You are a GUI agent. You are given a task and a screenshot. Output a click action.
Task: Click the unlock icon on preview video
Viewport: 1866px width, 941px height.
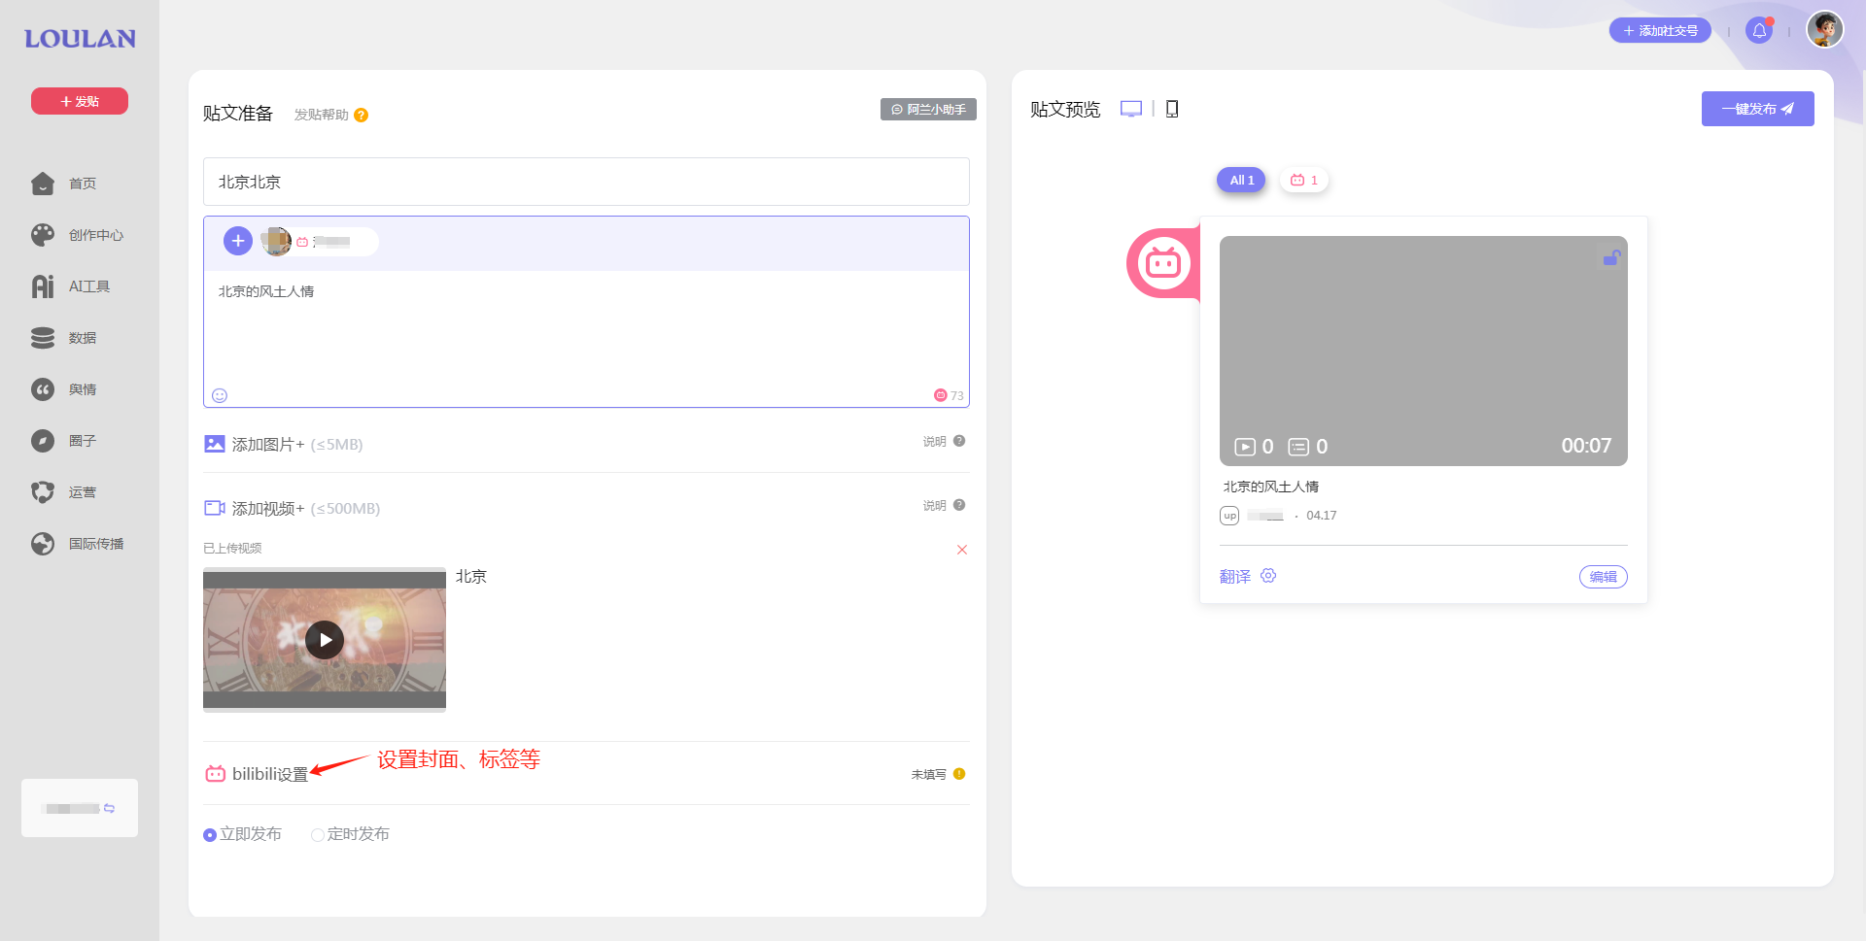click(1611, 257)
